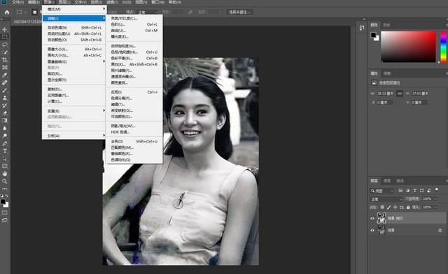Choose 色相/饱和度(H) from submenu
Screen dimensions: 448x274
pyautogui.click(x=134, y=52)
